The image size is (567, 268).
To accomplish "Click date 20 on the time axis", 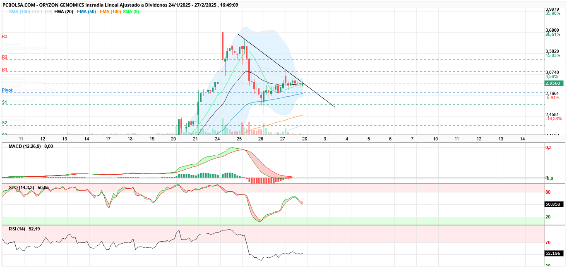I will [x=173, y=139].
